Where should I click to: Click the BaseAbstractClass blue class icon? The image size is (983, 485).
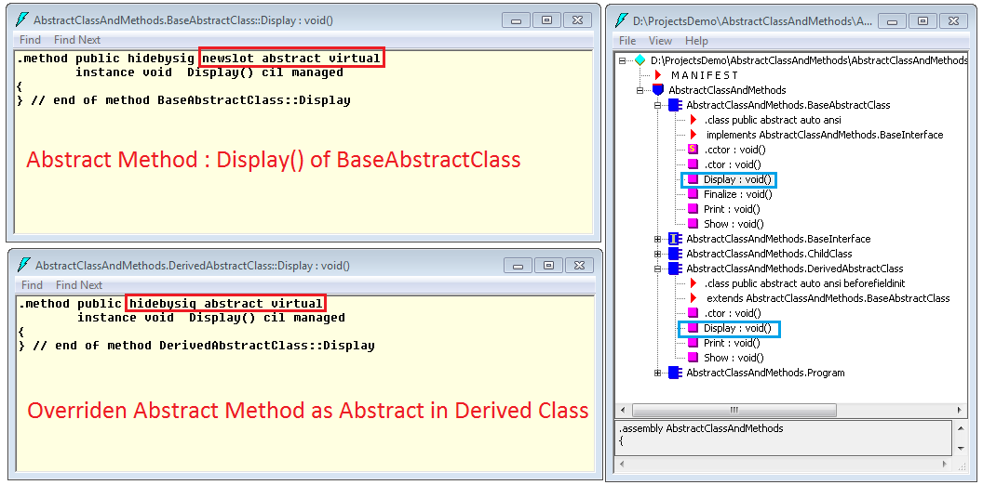click(675, 105)
